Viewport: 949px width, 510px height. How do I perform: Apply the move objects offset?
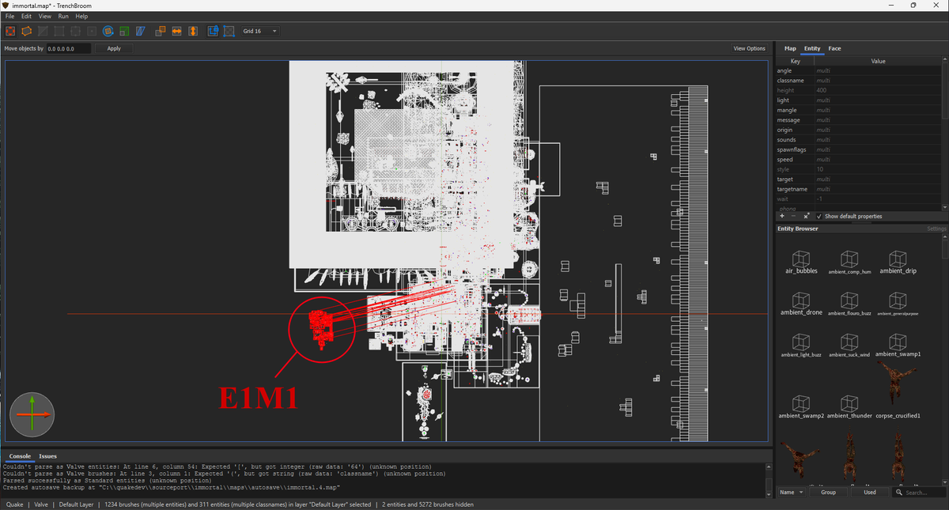pyautogui.click(x=114, y=48)
